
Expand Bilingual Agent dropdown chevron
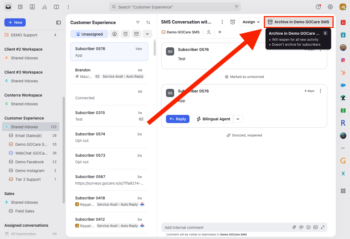238,119
